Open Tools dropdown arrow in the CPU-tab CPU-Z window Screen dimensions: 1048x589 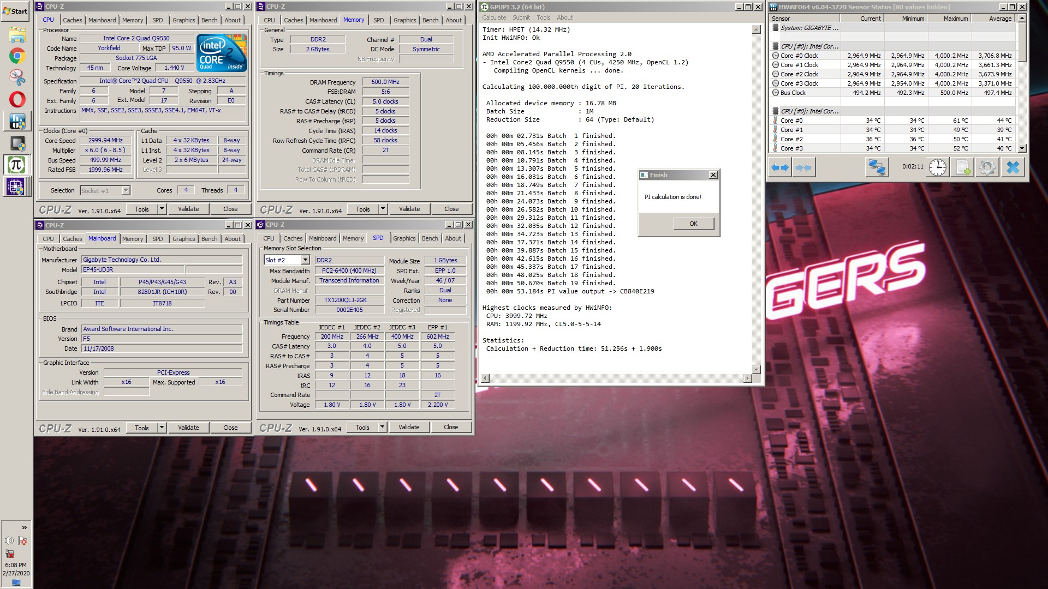(162, 209)
